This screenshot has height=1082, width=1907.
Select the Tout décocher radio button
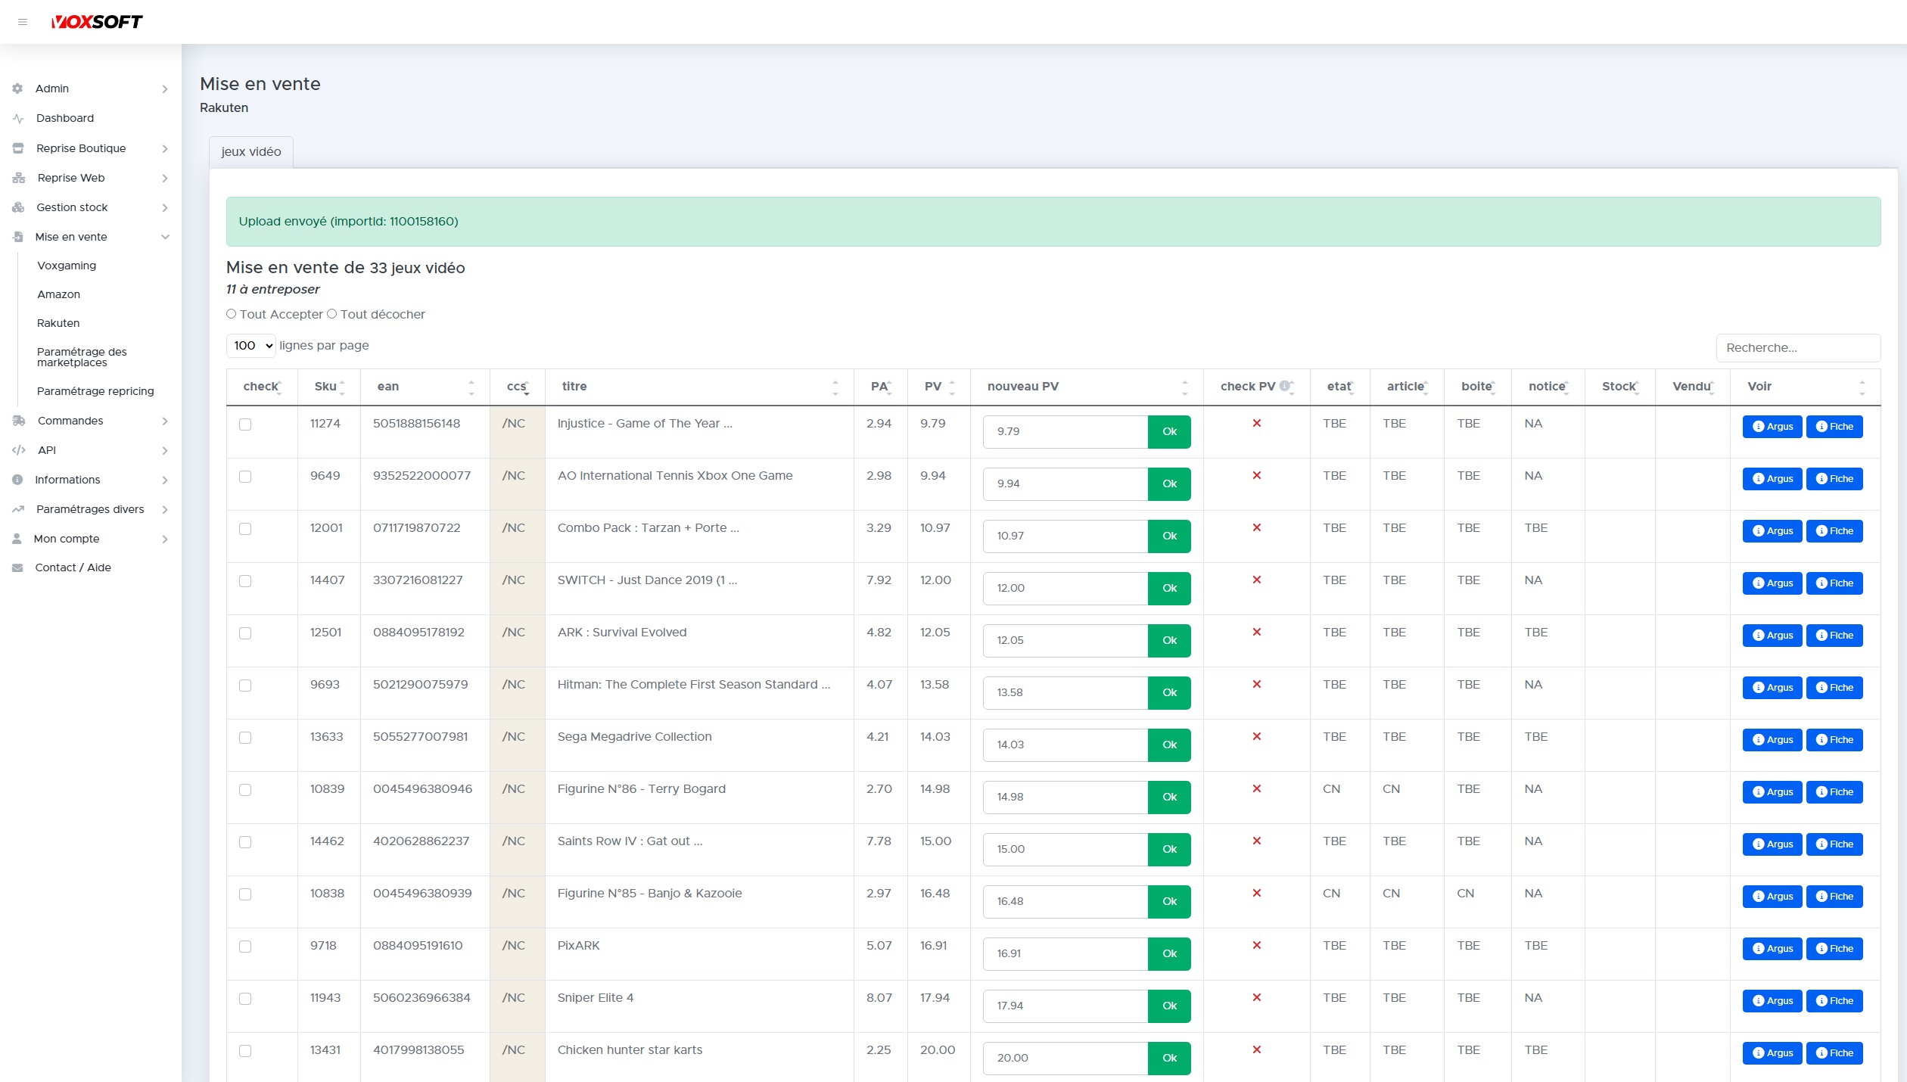331,314
